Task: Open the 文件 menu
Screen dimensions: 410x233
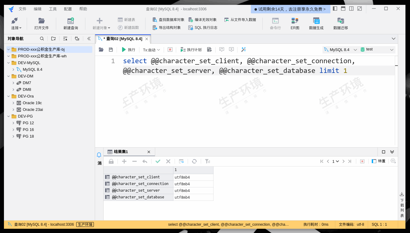Action: 22,9
